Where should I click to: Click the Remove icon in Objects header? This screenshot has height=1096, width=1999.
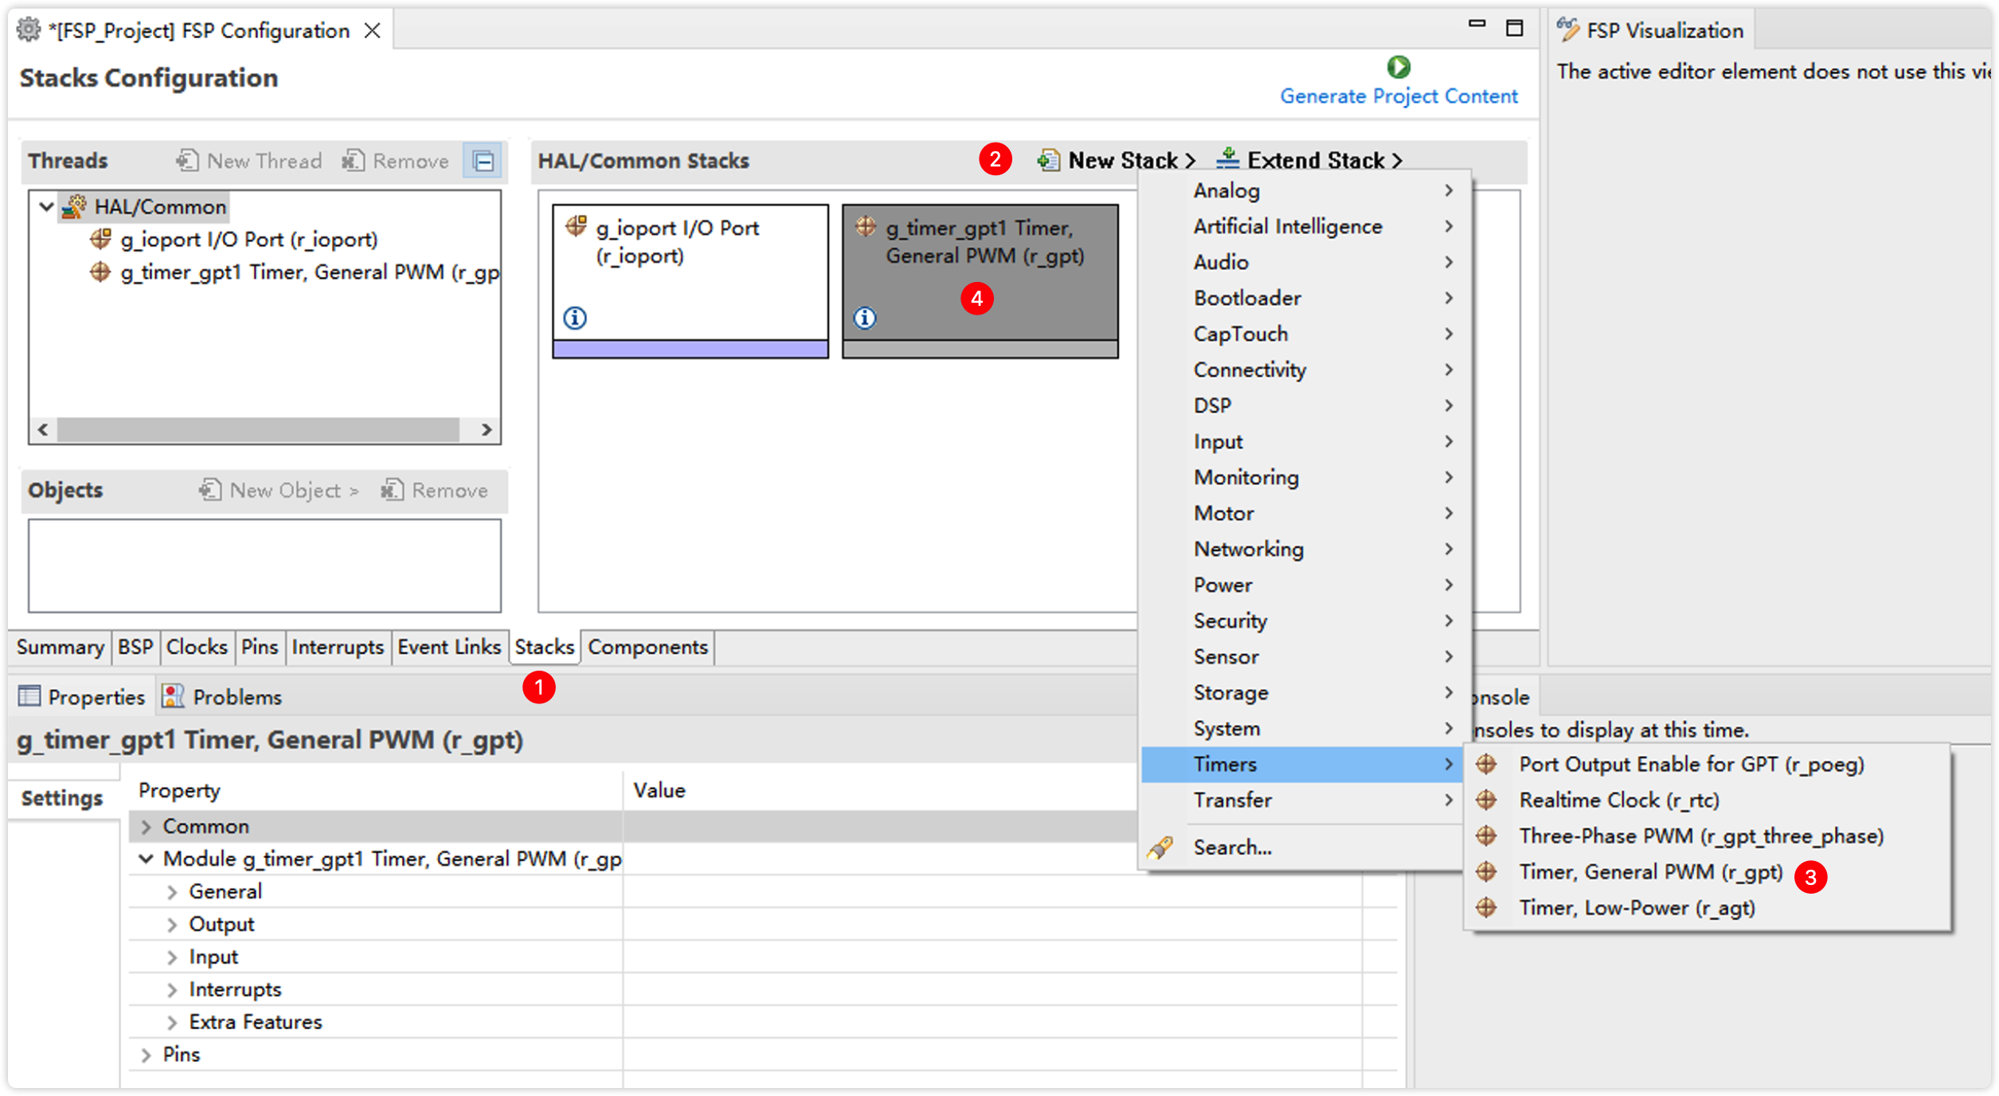(392, 489)
